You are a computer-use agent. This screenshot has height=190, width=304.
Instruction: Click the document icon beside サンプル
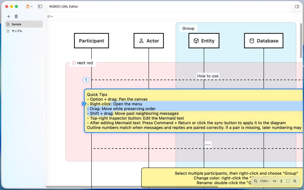[x=8, y=31]
